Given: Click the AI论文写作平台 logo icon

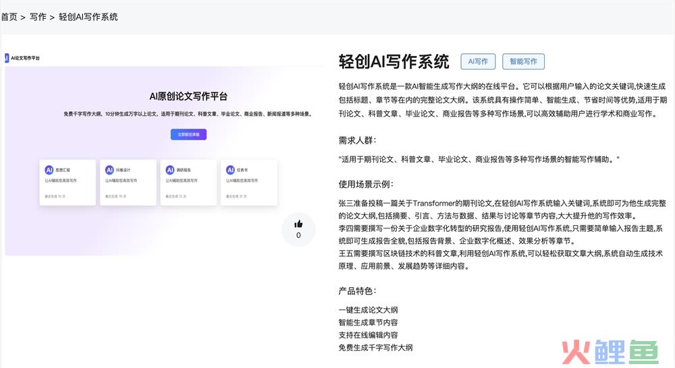Looking at the screenshot, I should coord(7,58).
